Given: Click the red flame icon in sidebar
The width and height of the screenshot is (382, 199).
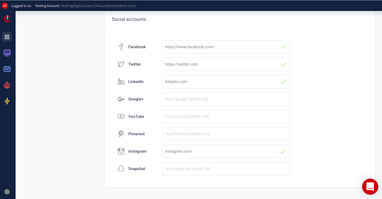Looking at the screenshot, I should coord(7,85).
